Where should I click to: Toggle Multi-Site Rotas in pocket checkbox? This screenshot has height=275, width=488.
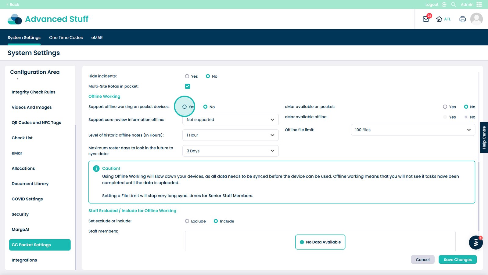(x=188, y=86)
